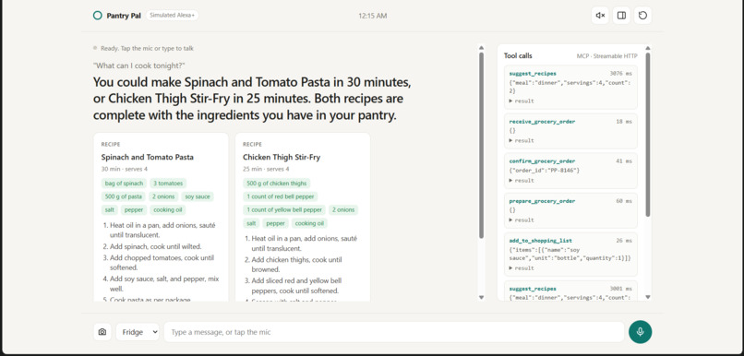Click the '3 tomatoes' ingredient chip
This screenshot has width=744, height=356.
coord(167,184)
